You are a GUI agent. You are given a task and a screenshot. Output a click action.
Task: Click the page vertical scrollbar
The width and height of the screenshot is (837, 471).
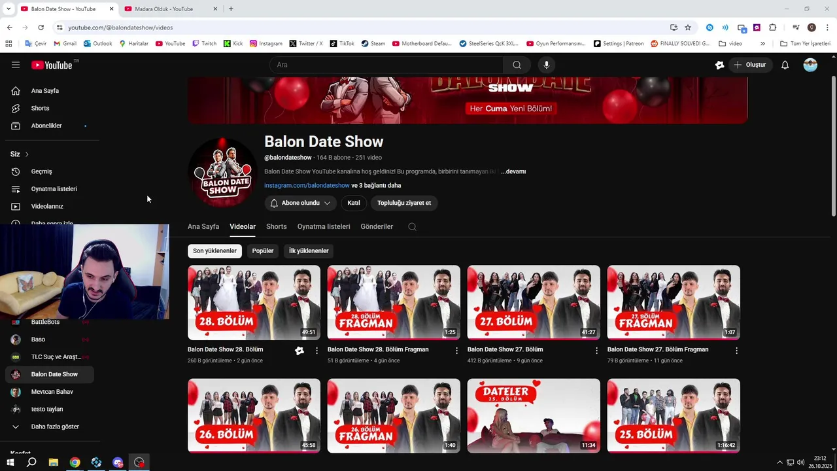833,147
